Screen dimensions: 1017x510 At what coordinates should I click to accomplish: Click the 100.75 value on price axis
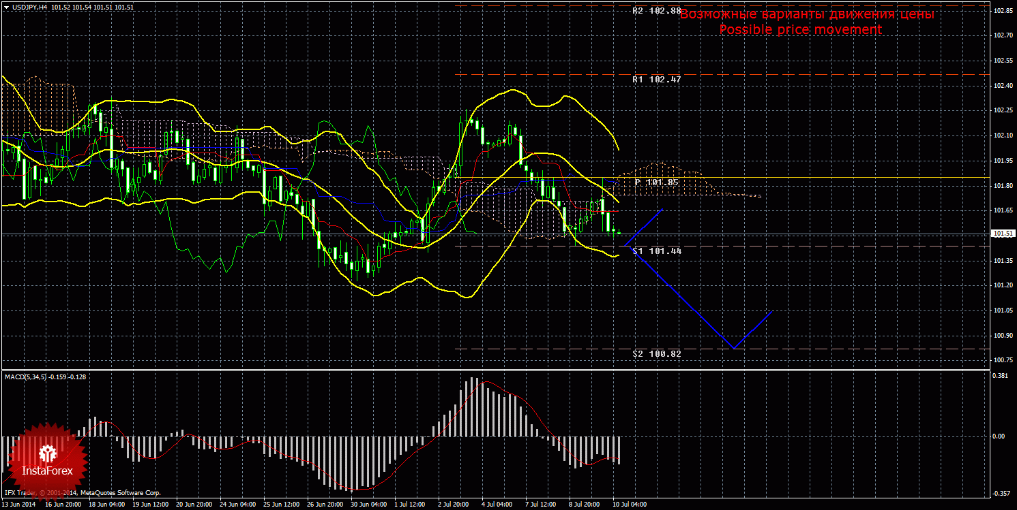(1003, 360)
